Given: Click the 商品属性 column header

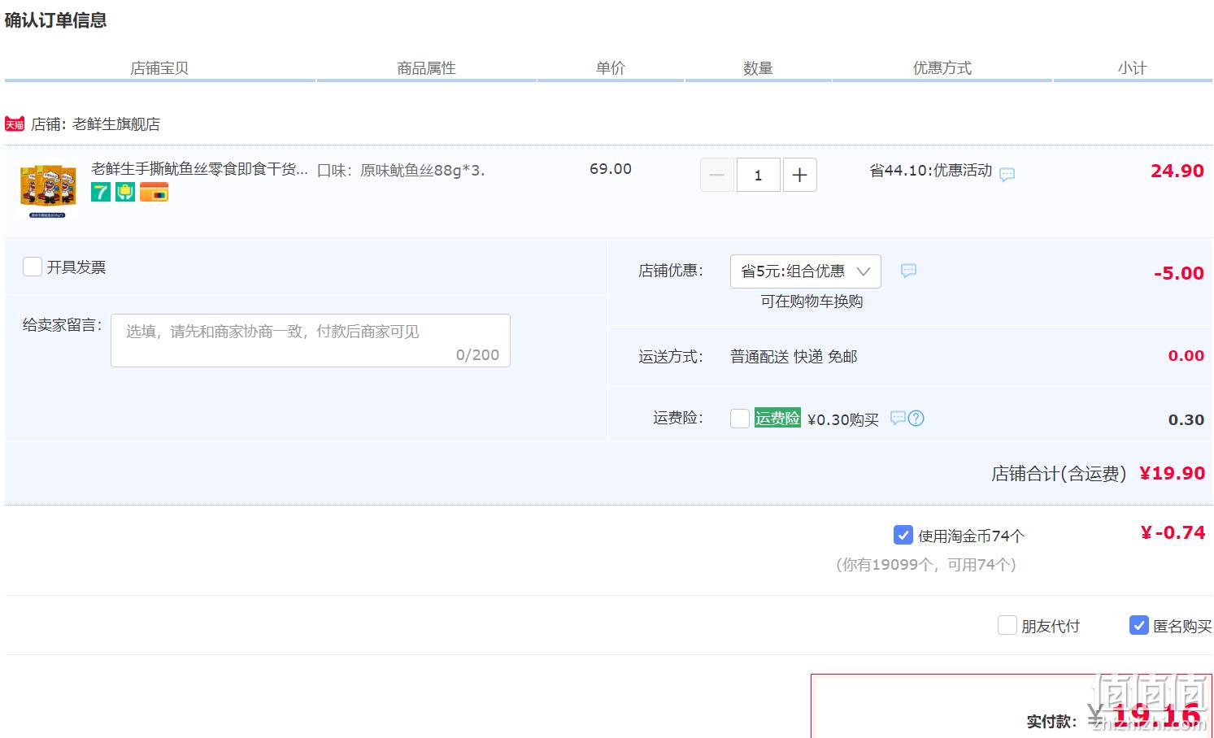Looking at the screenshot, I should (426, 68).
